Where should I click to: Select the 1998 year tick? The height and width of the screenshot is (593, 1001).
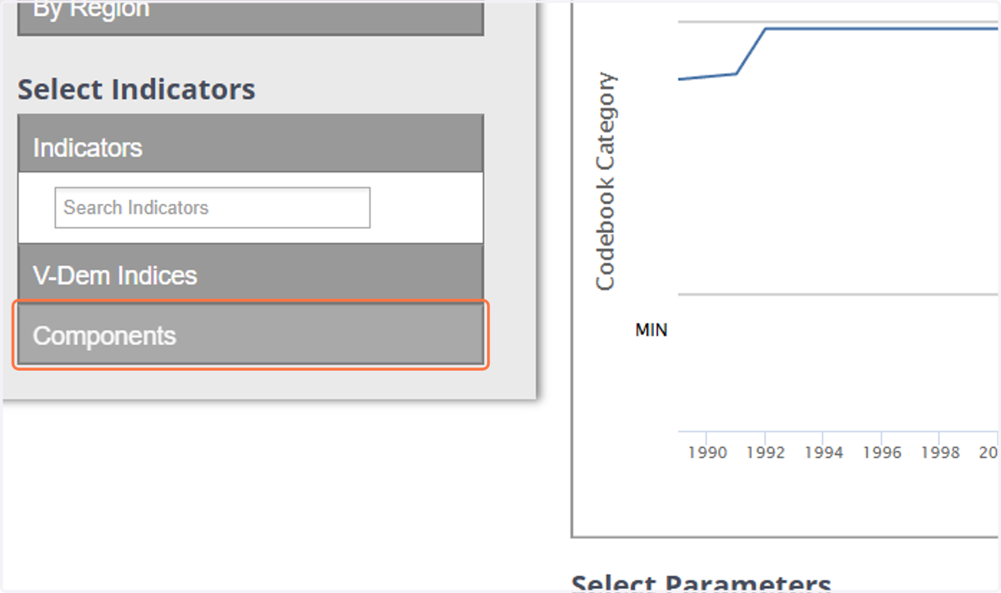(x=940, y=452)
